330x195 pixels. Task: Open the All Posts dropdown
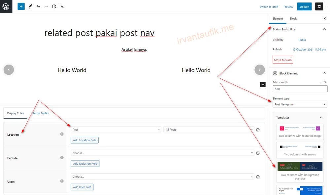click(x=209, y=129)
